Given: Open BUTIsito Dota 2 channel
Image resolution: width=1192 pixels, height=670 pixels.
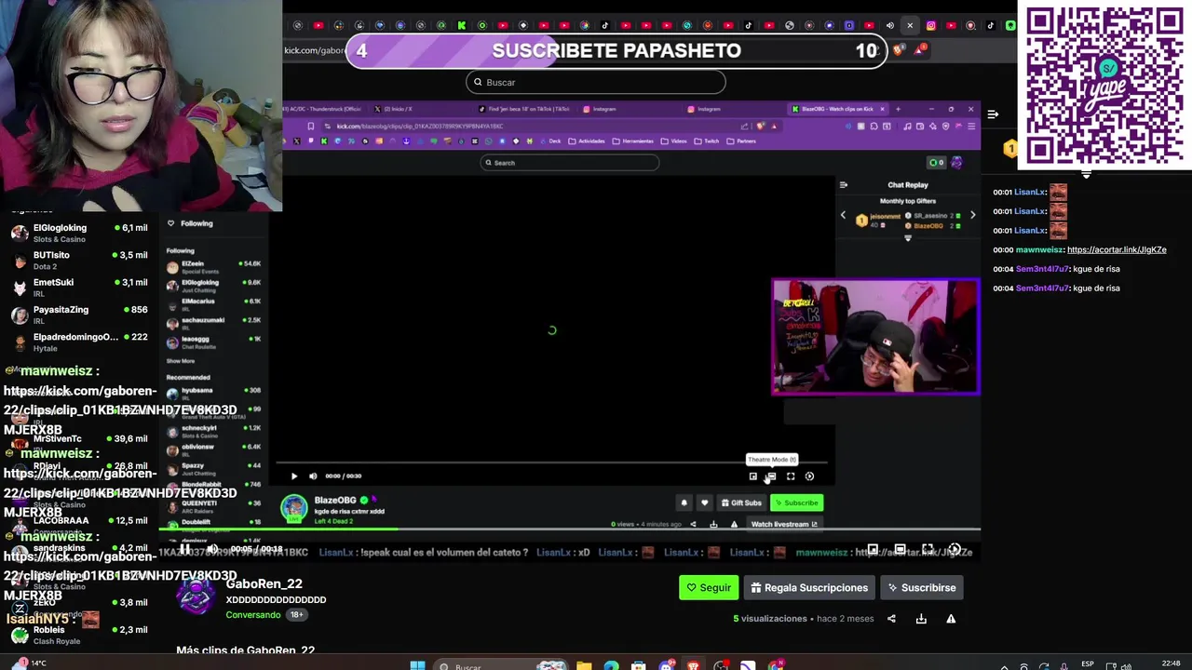Looking at the screenshot, I should pos(79,260).
